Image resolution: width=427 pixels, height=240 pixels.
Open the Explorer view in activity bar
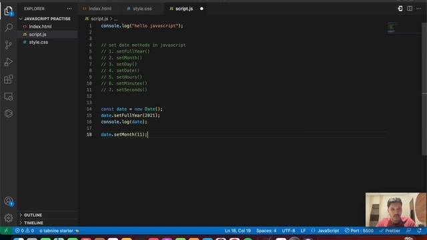(9, 11)
